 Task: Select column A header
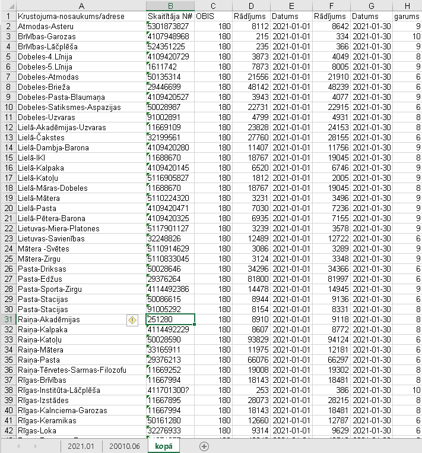81,5
